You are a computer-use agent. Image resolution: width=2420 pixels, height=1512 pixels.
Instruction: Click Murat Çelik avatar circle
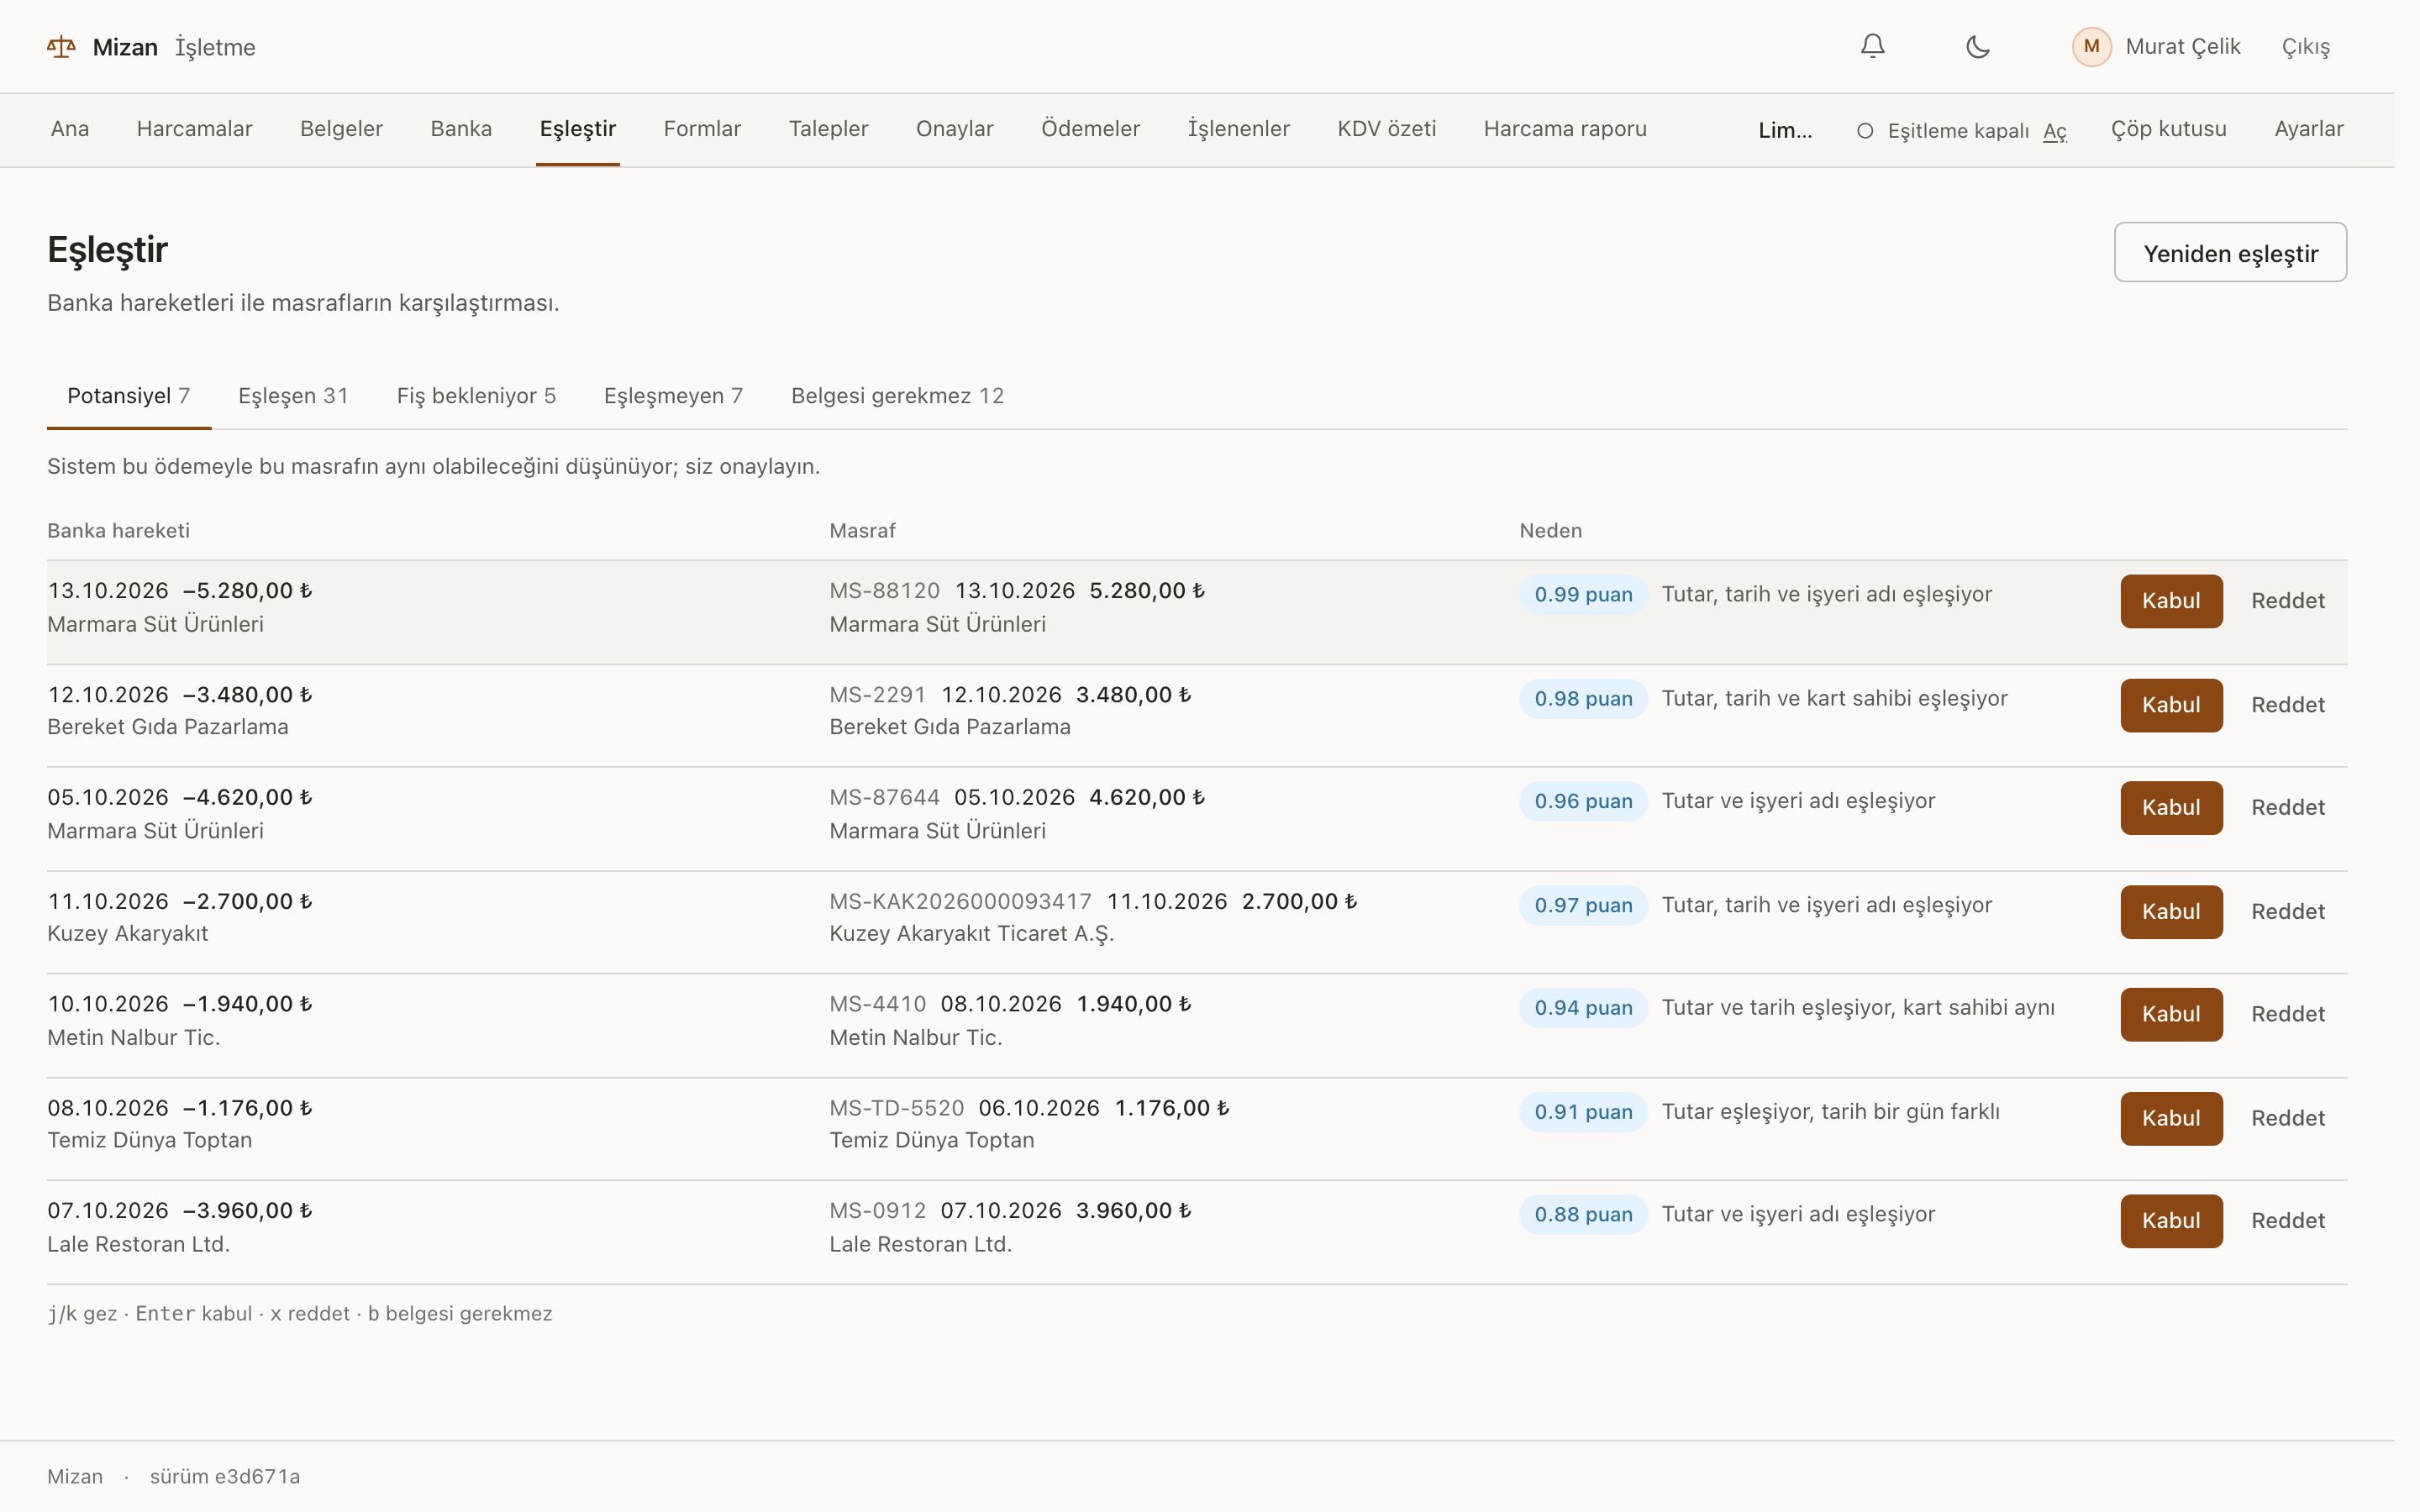coord(2091,47)
